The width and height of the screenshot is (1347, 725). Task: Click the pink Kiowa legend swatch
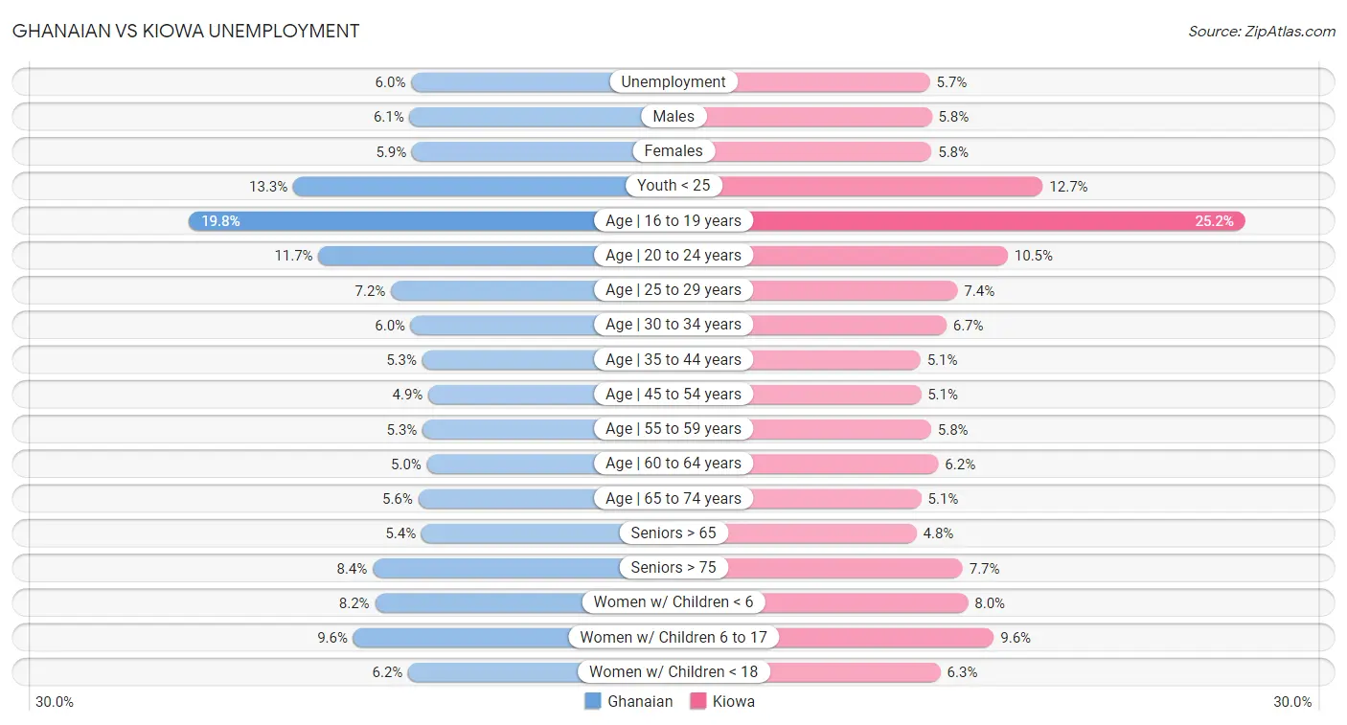[697, 701]
